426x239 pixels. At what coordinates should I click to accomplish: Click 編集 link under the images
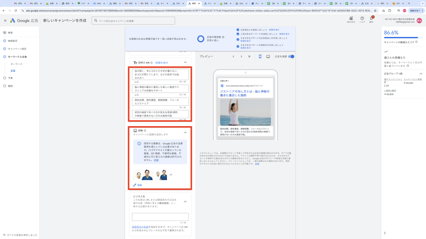point(139,185)
